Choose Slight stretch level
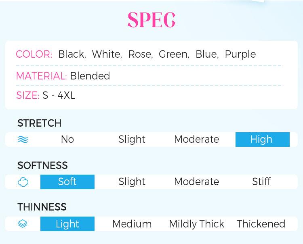303x244 pixels. 132,140
